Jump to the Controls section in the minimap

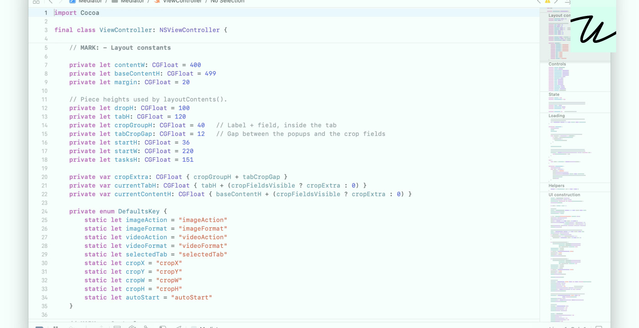click(x=557, y=64)
